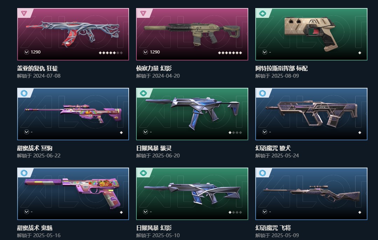The width and height of the screenshot is (378, 240).
Task: Click the VP currency icon beside 1290 on 狂徒 card
Action: point(27,52)
